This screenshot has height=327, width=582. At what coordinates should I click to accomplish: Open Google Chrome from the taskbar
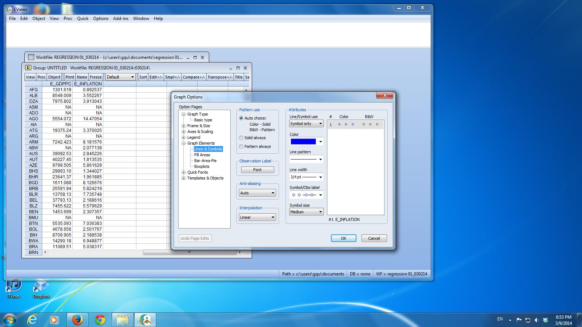(100, 320)
